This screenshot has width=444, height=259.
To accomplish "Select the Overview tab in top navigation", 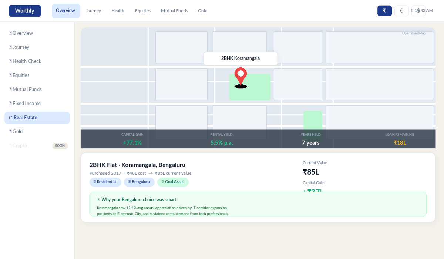I will click(65, 11).
